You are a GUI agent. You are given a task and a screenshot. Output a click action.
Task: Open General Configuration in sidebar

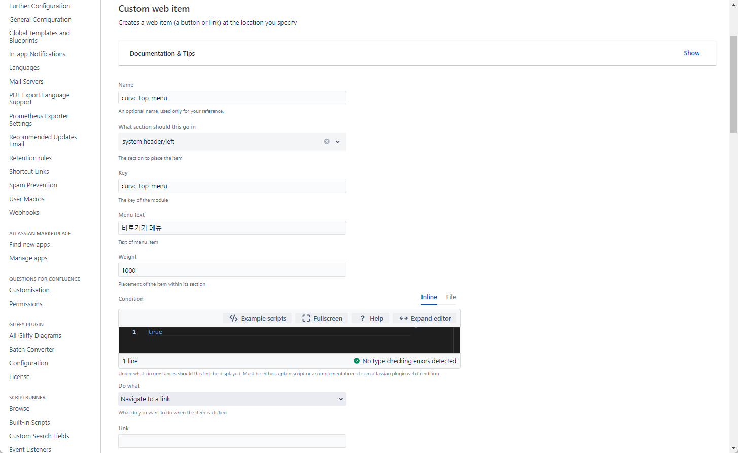[x=40, y=20]
